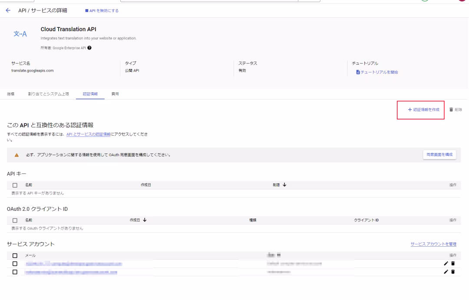This screenshot has height=300, width=469.
Task: Sort OAuth clients by 作成日 arrow
Action: [x=145, y=220]
